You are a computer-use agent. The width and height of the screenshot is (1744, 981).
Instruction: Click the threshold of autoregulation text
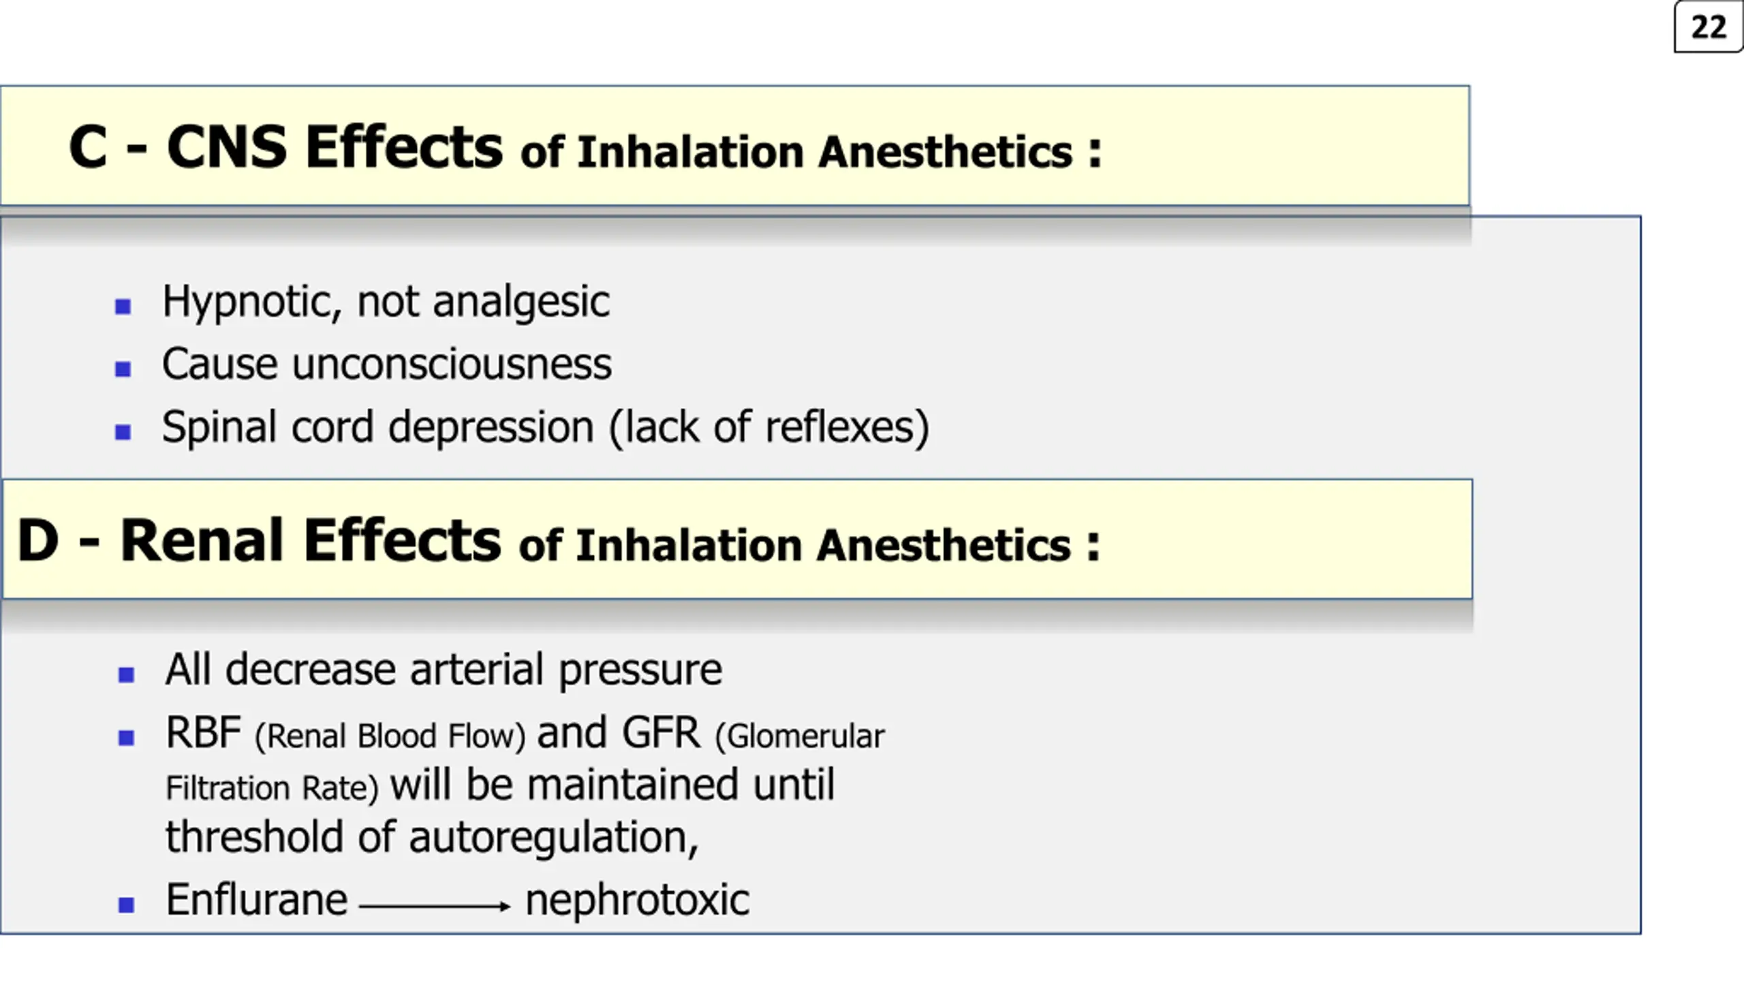(x=433, y=837)
